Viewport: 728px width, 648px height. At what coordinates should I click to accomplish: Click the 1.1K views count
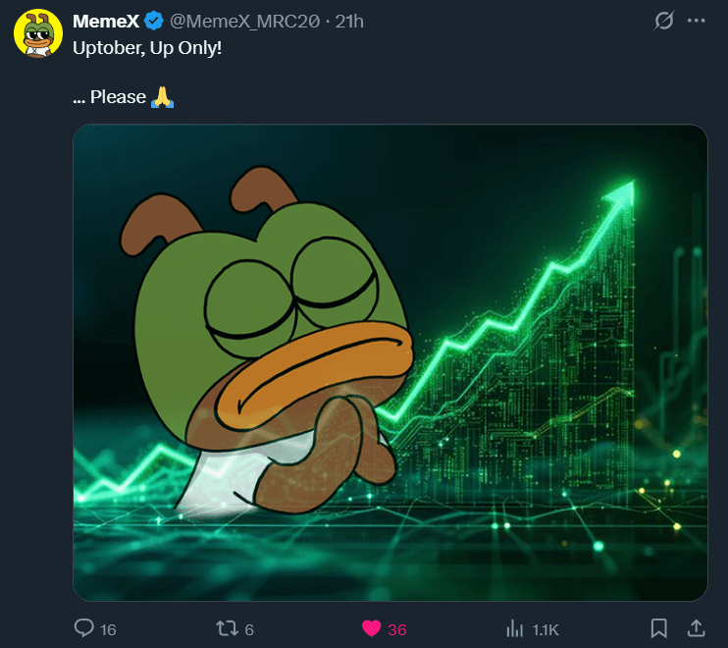[546, 629]
